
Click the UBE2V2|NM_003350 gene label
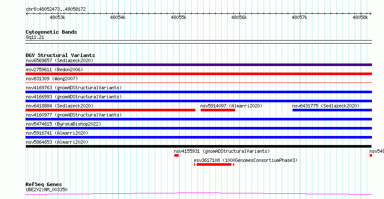point(47,190)
